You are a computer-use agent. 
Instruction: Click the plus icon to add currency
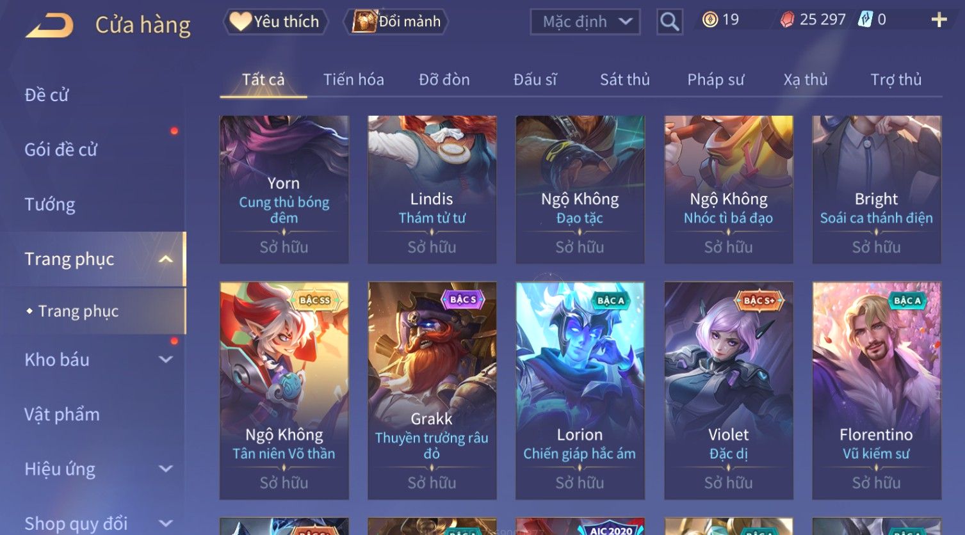(939, 20)
